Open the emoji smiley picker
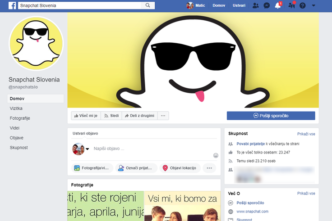 (216, 156)
